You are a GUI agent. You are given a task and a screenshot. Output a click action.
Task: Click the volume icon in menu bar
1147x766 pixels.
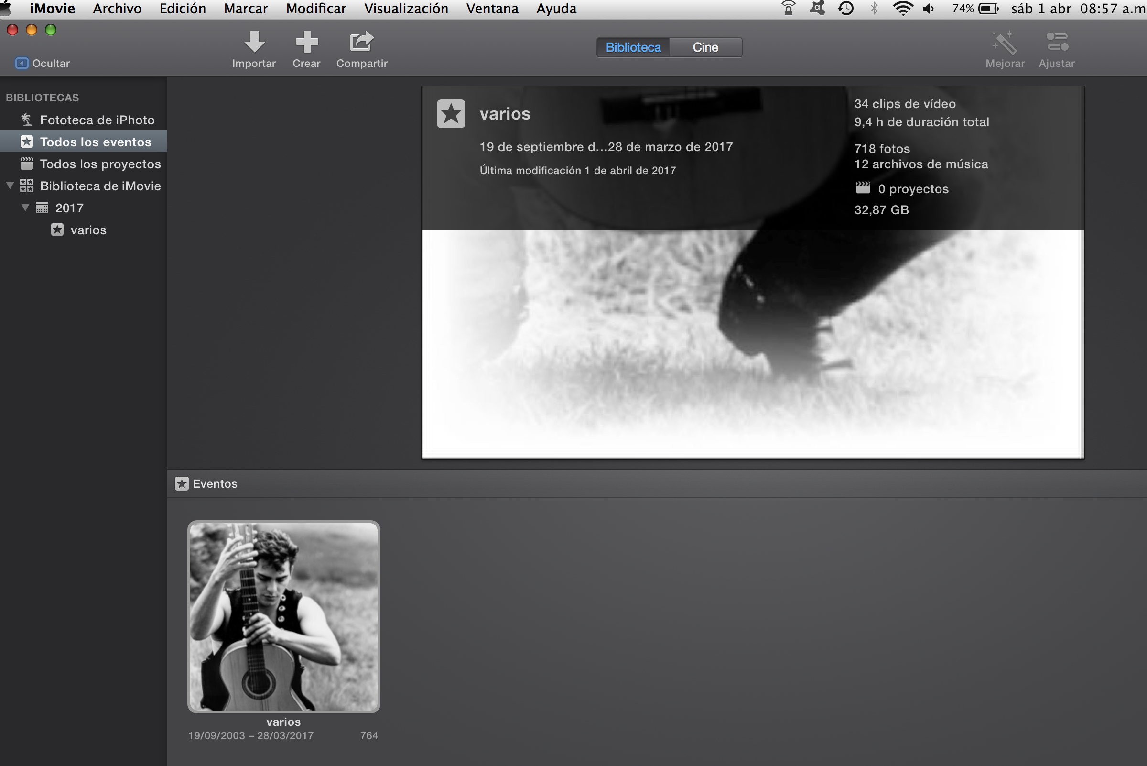[928, 9]
